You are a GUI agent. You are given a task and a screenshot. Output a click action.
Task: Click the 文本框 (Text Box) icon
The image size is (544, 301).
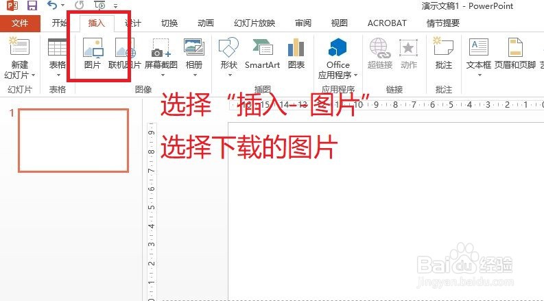click(x=478, y=47)
